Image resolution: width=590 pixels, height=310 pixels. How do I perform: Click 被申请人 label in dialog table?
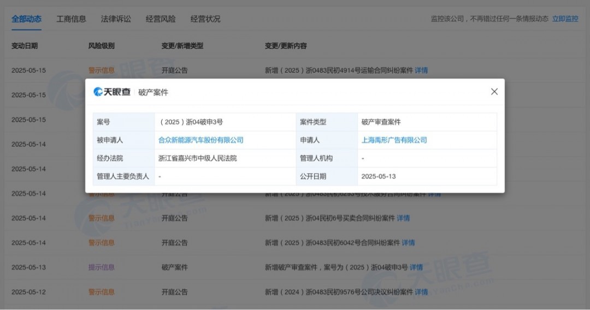tap(109, 140)
